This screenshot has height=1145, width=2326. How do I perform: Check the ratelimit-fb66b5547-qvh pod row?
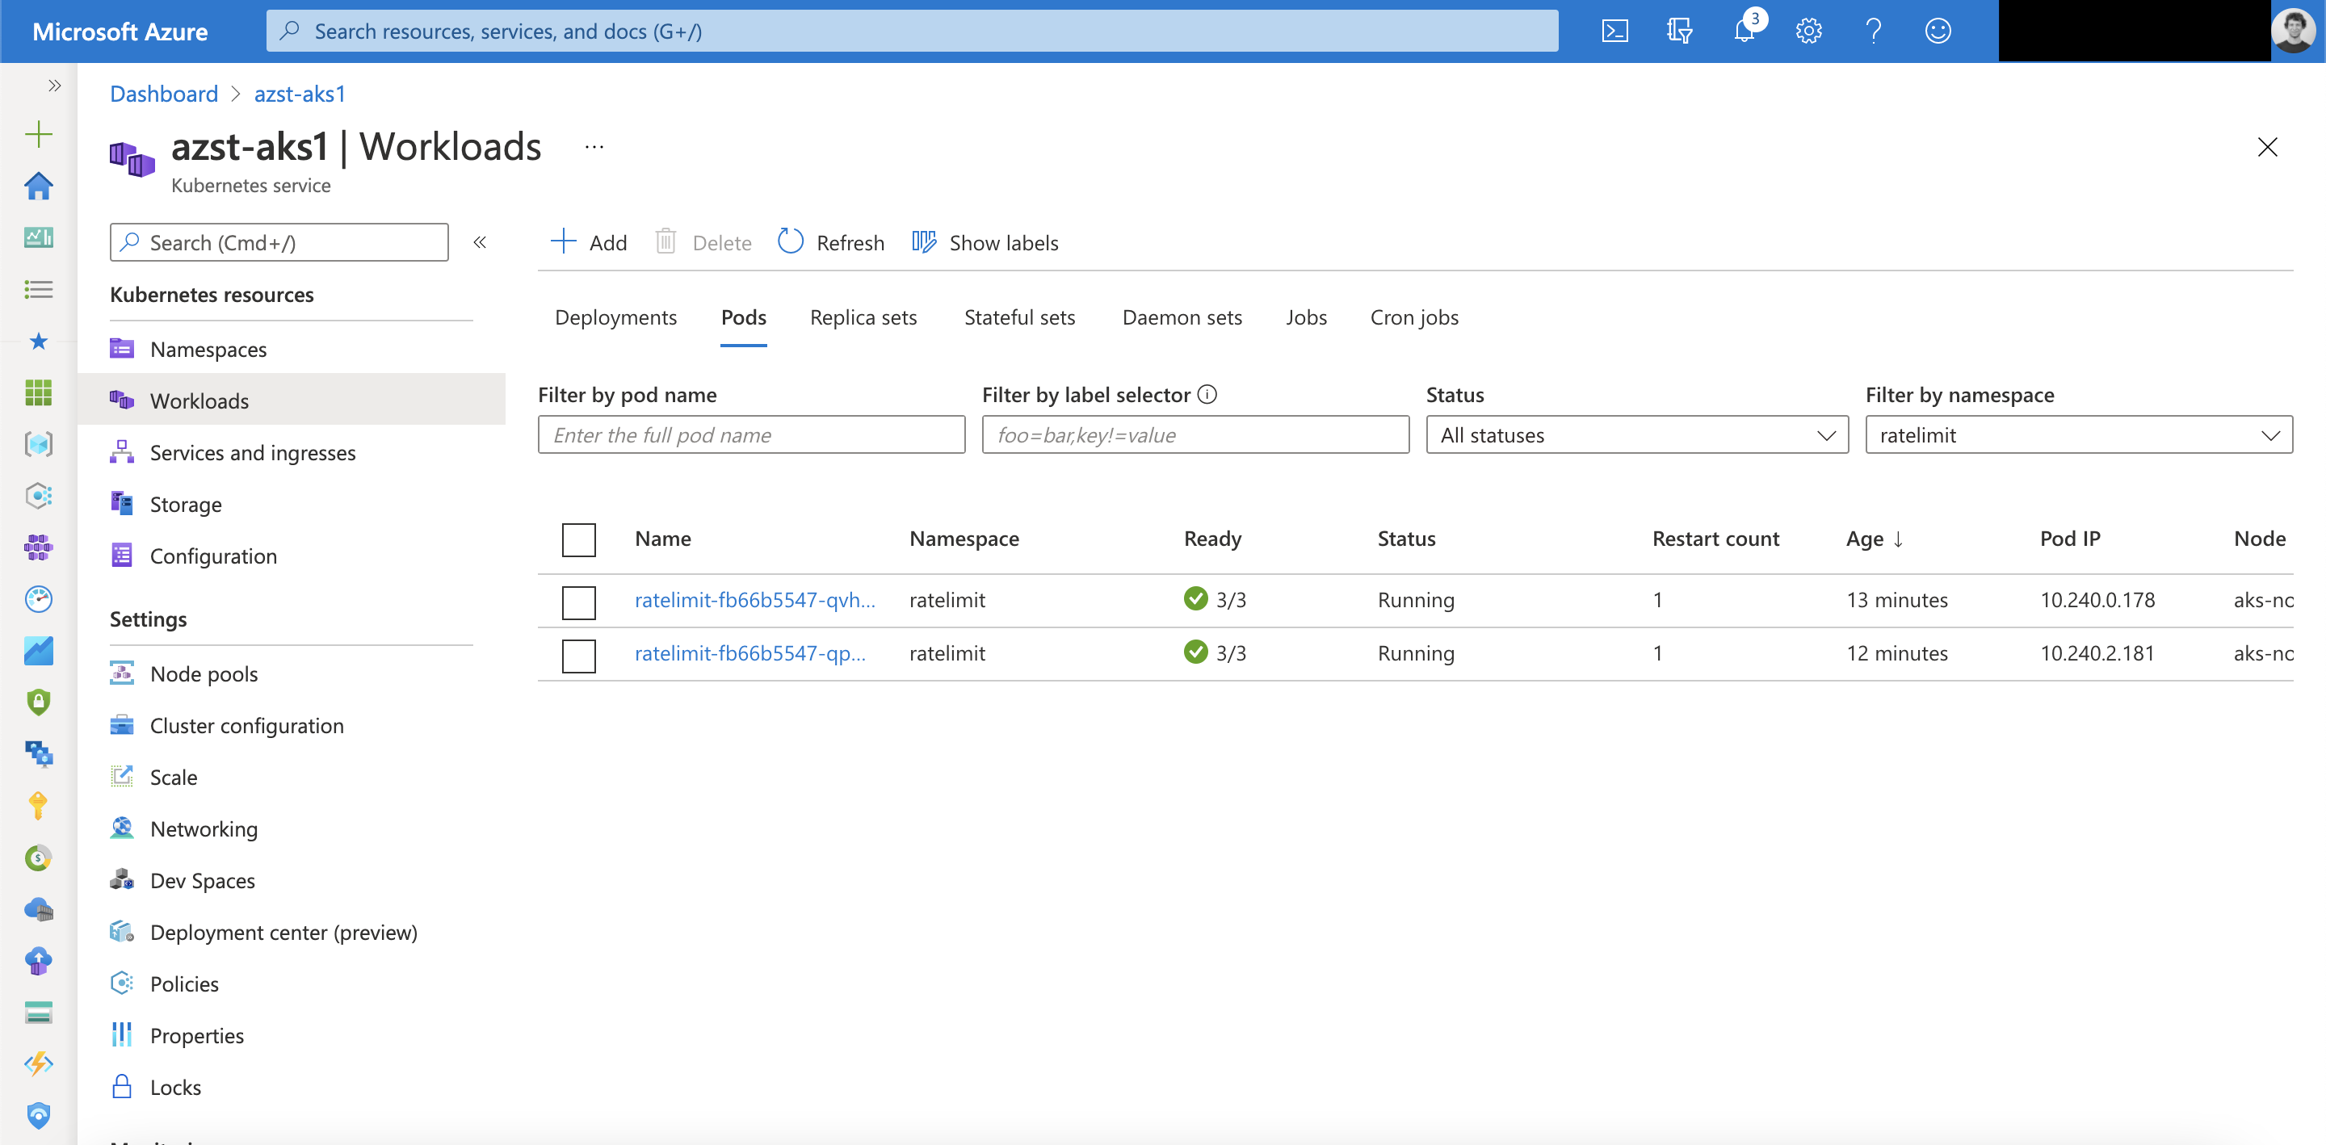coord(579,602)
